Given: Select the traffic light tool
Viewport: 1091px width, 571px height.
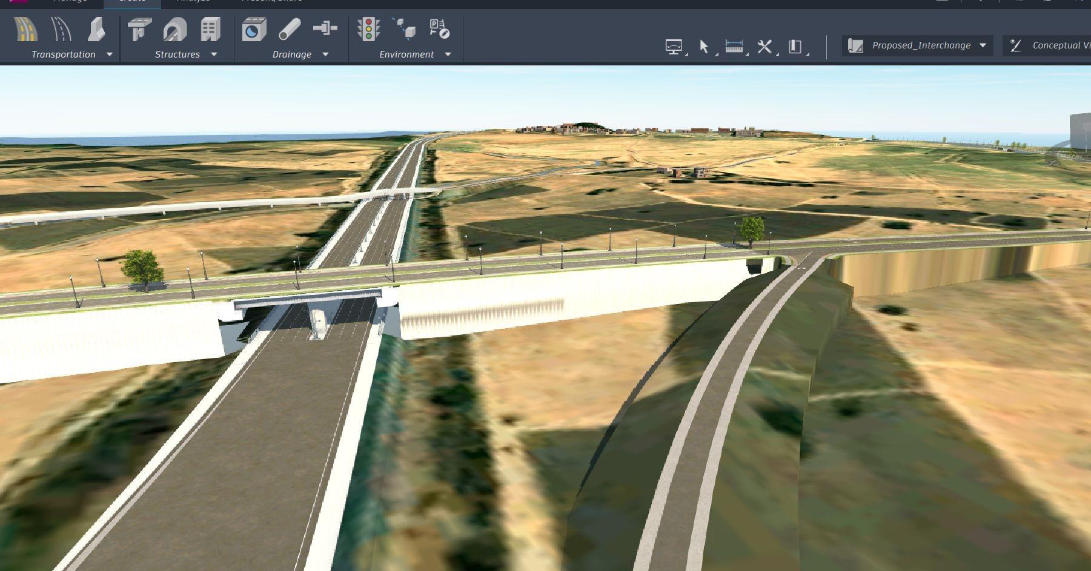Looking at the screenshot, I should click(368, 29).
